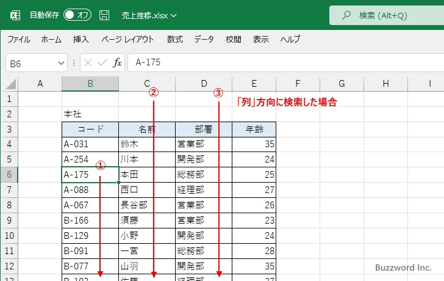444x281 pixels.
Task: Select column F header
Action: click(298, 84)
